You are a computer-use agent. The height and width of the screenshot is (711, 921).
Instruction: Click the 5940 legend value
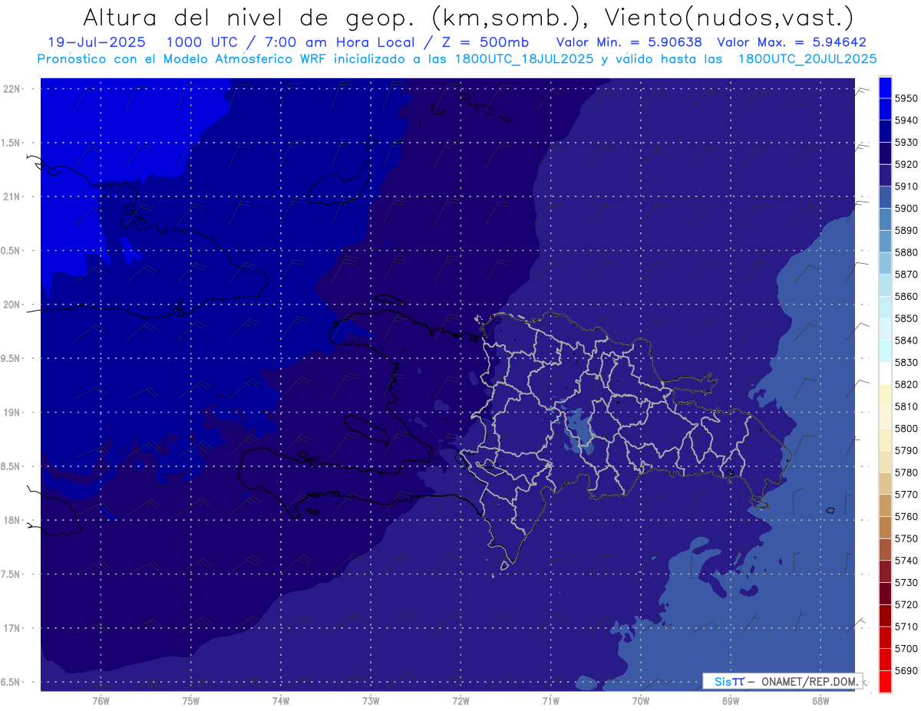[906, 120]
